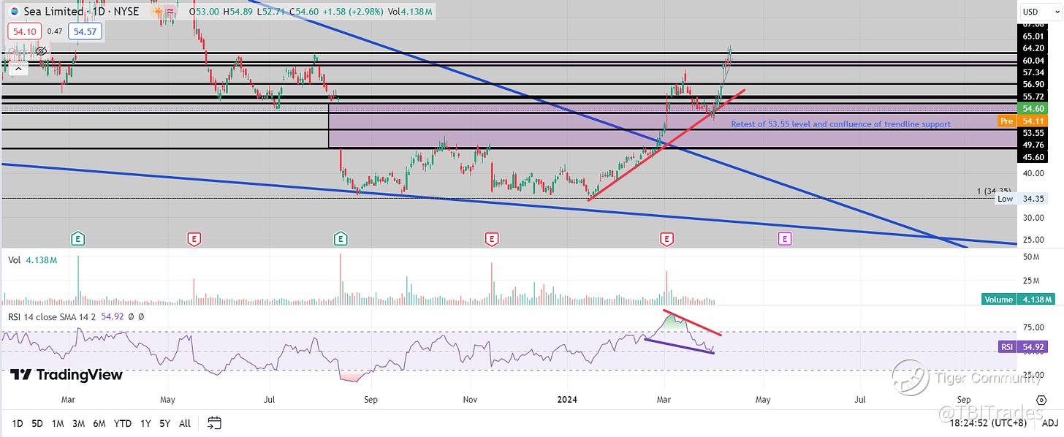The image size is (1064, 437).
Task: Click the 75.00 RSI scale label
Action: [1033, 327]
